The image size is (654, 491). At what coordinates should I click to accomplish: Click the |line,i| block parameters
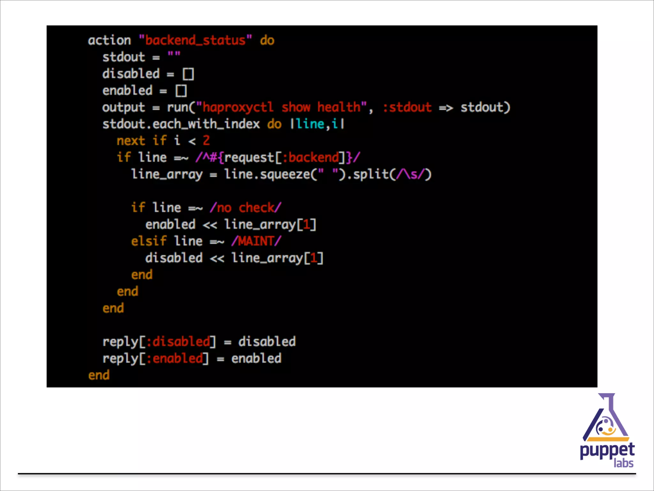[x=317, y=124]
